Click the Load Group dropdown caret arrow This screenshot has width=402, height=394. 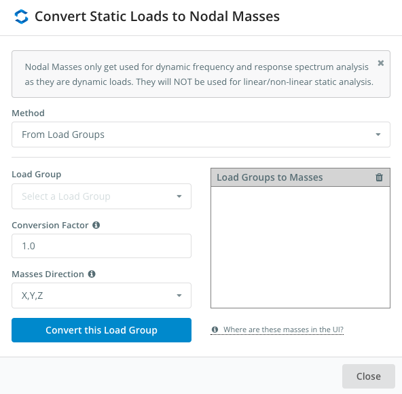179,196
